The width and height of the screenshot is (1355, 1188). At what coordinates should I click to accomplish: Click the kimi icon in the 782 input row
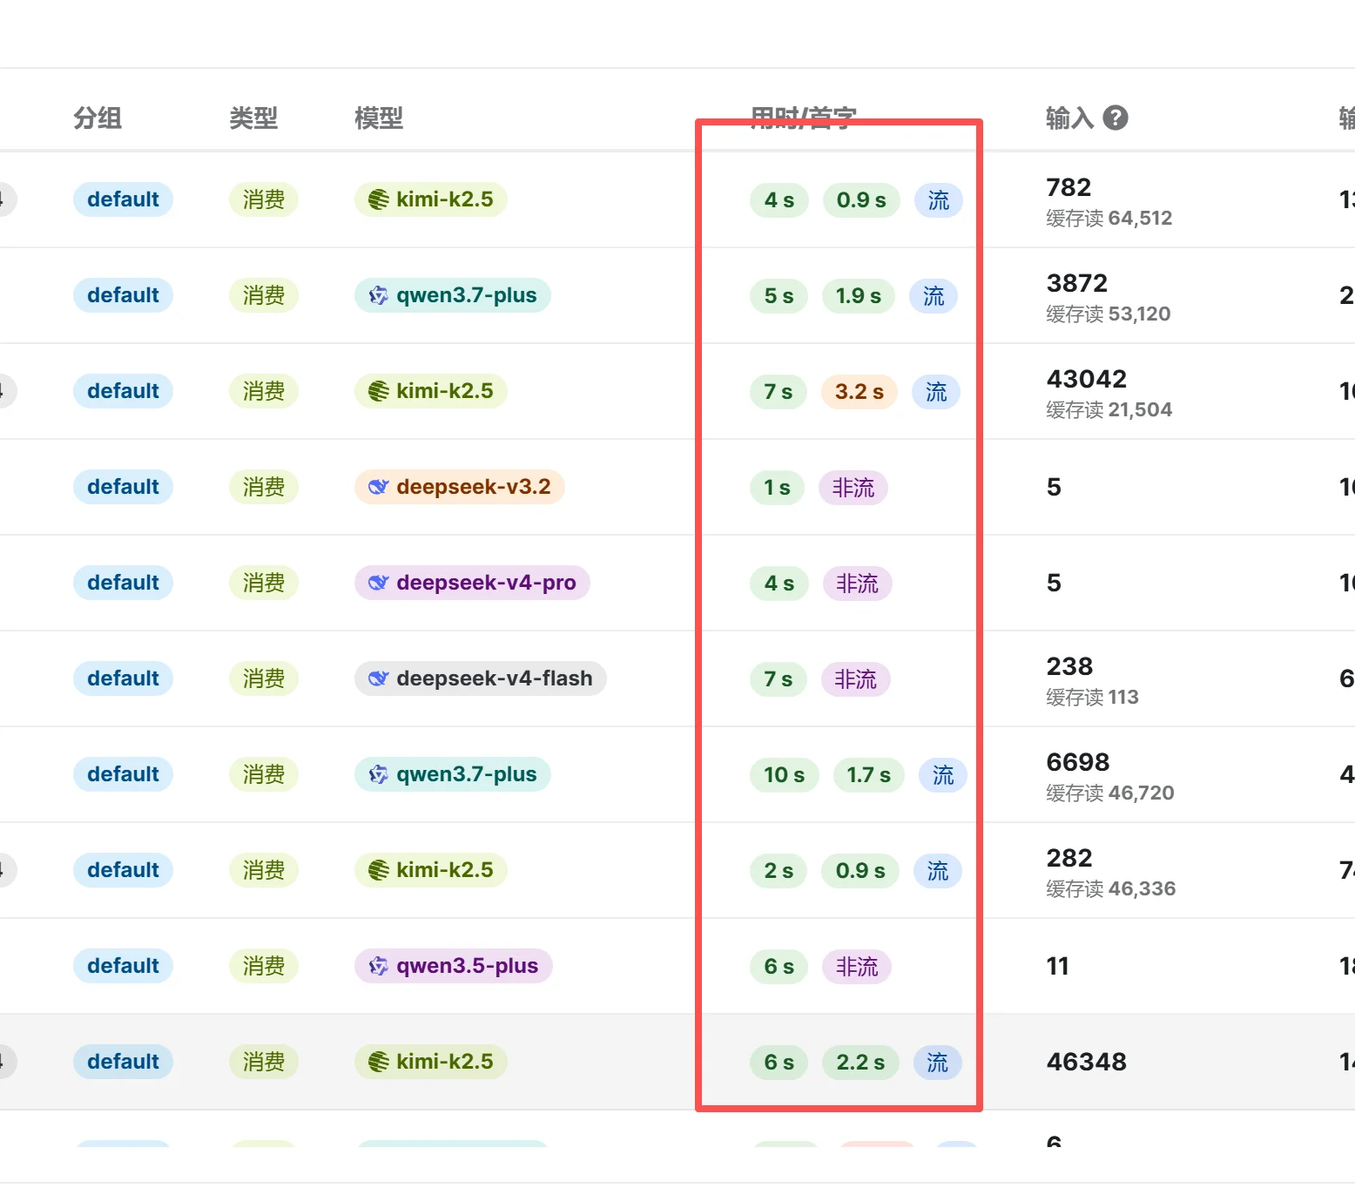coord(378,199)
